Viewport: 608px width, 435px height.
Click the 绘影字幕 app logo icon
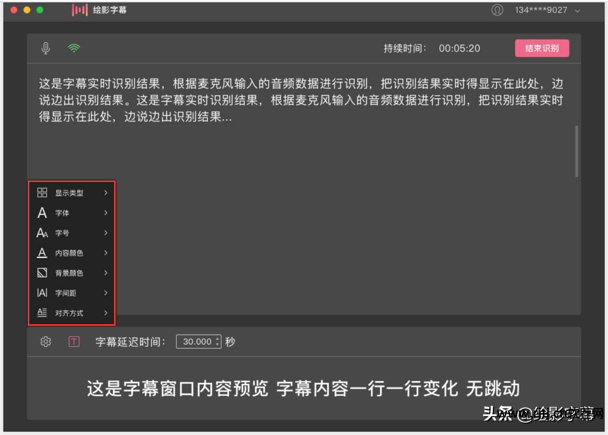80,10
